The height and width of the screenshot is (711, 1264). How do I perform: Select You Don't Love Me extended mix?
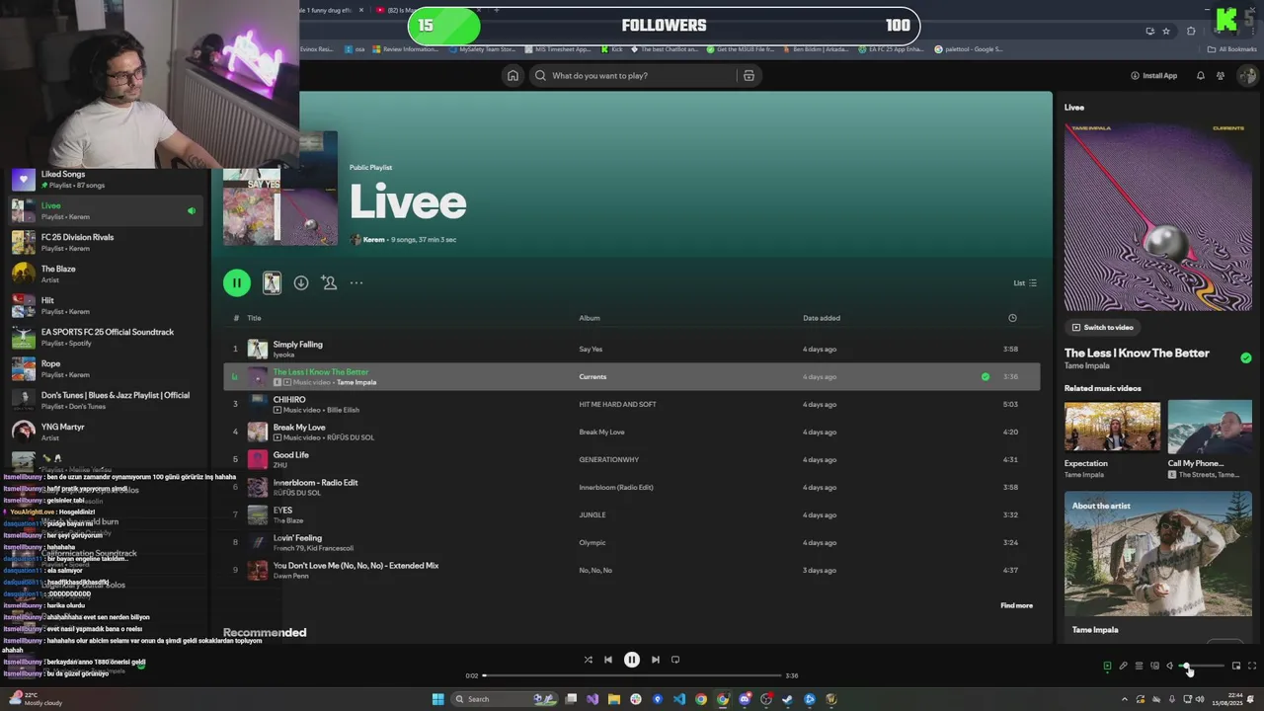pyautogui.click(x=631, y=570)
